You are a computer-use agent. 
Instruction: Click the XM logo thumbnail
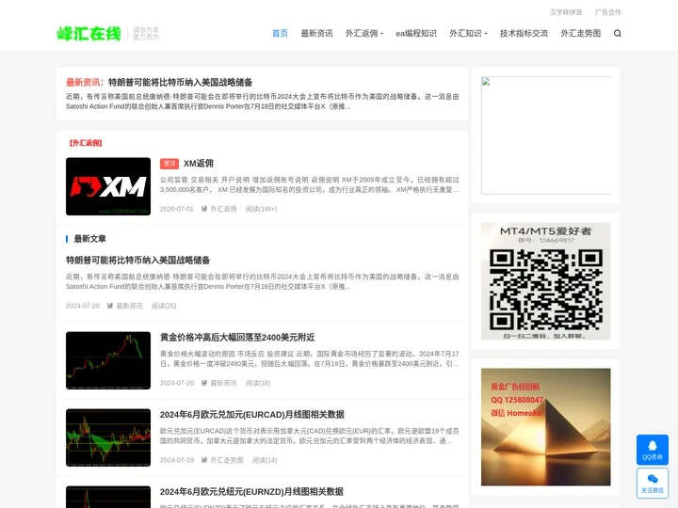click(108, 186)
